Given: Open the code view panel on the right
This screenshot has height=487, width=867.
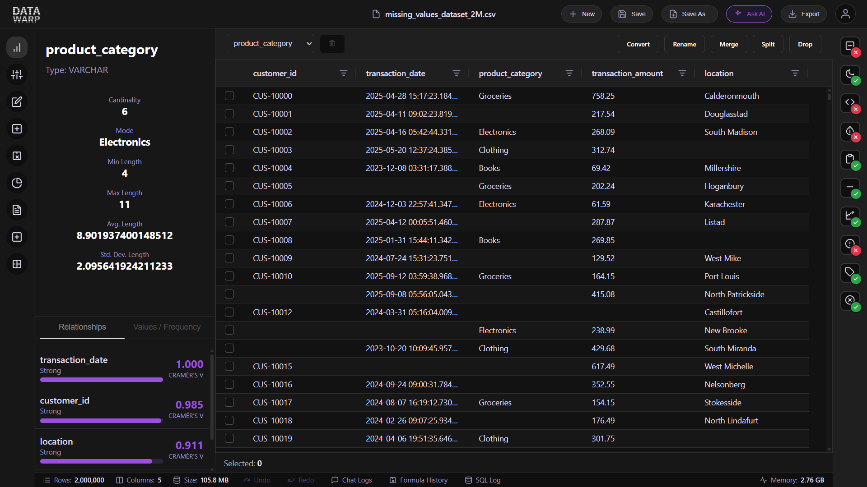Looking at the screenshot, I should [x=850, y=103].
